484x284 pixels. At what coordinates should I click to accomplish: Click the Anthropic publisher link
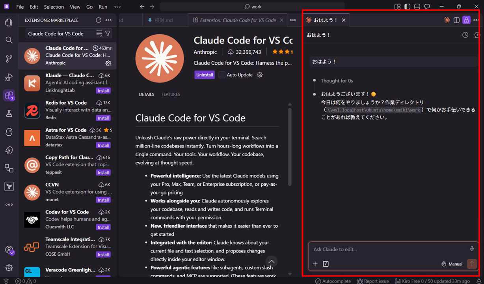coord(205,52)
